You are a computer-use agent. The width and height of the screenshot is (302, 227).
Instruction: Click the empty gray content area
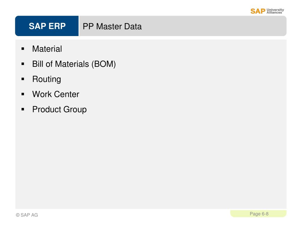tap(151, 160)
